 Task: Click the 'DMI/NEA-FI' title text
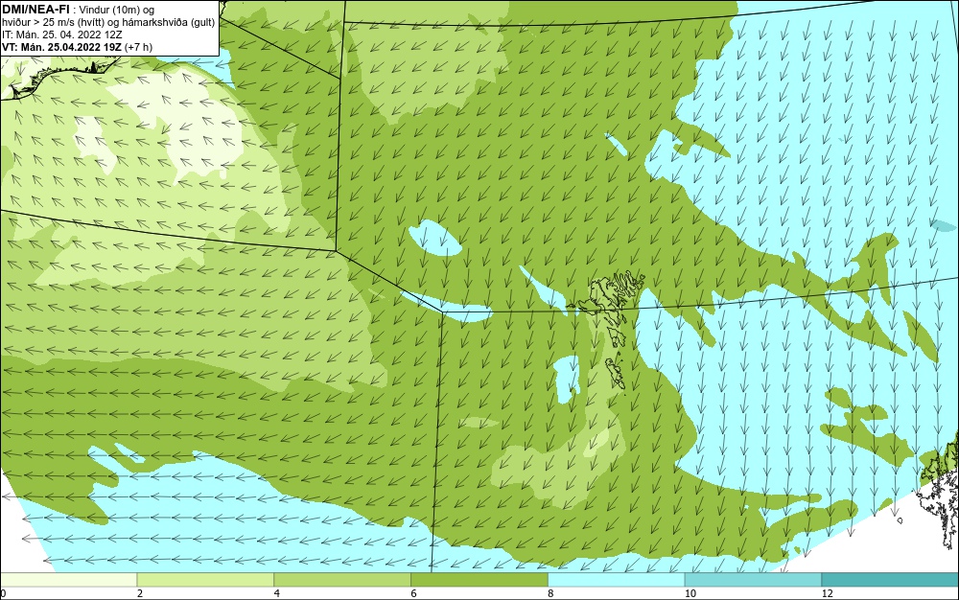pos(35,9)
